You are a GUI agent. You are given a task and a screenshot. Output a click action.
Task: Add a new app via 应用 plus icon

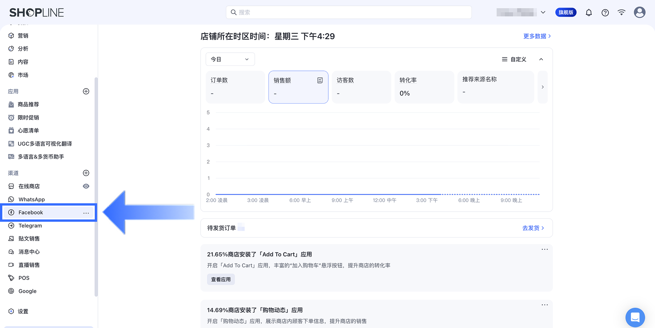coord(86,91)
